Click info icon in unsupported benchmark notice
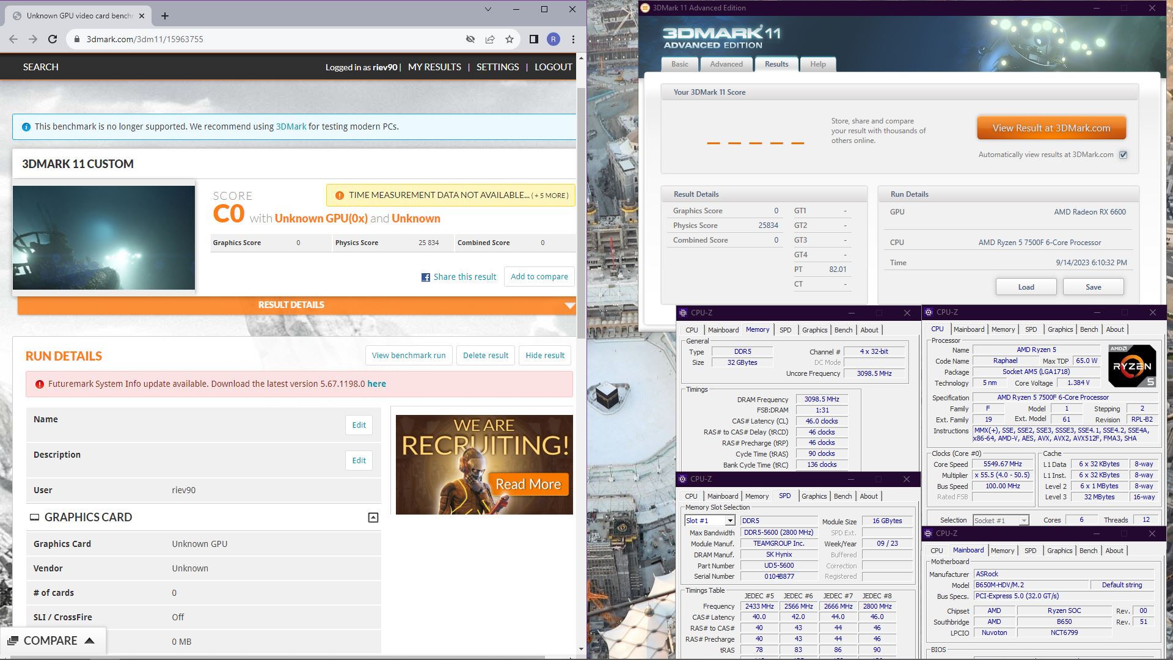The image size is (1173, 660). click(x=26, y=127)
